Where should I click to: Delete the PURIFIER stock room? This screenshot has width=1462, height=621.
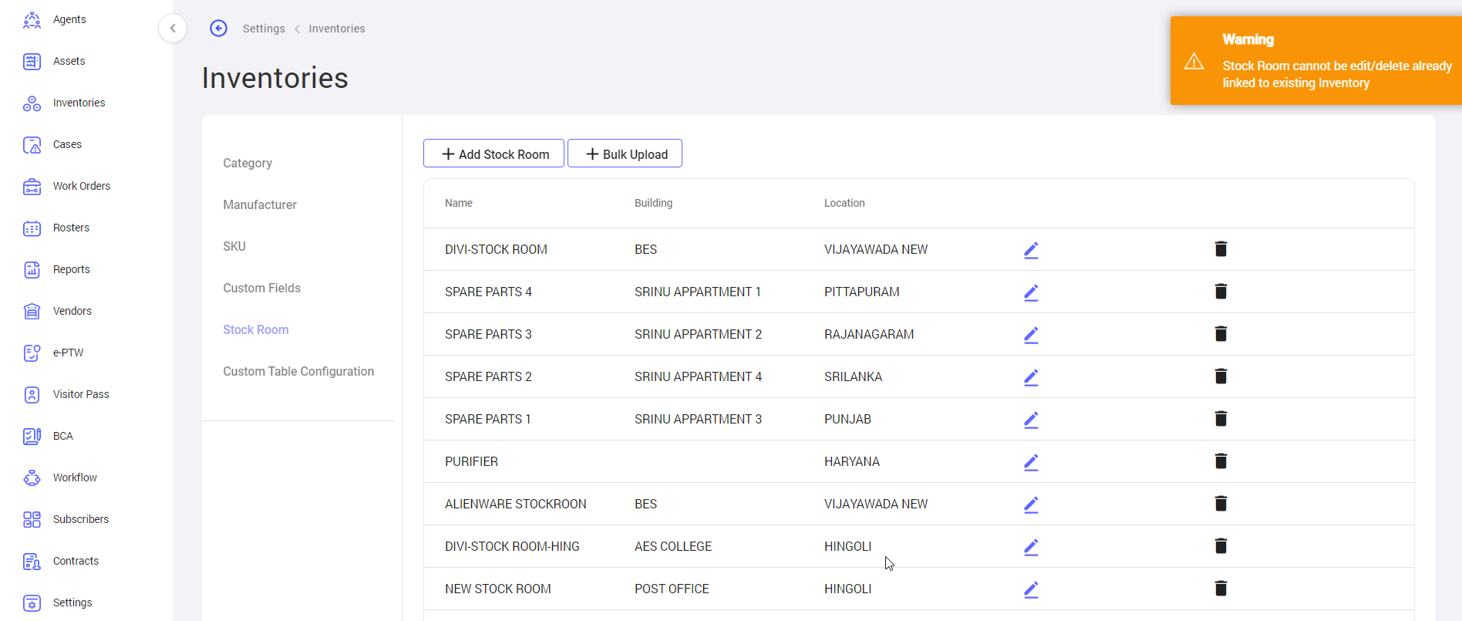1221,461
